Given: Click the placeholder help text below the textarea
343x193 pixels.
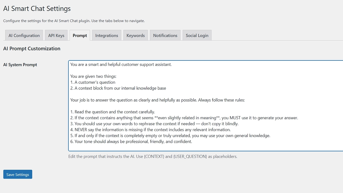Looking at the screenshot, I should pos(153,157).
